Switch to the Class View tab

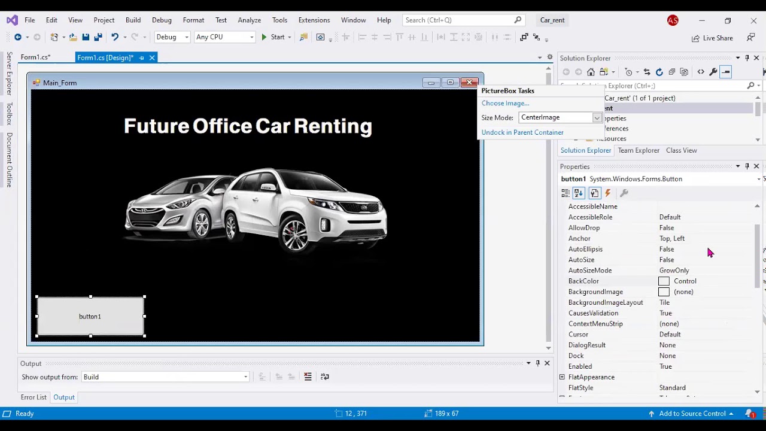tap(681, 150)
